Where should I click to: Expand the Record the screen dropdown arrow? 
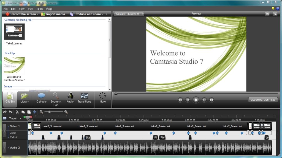(38, 14)
